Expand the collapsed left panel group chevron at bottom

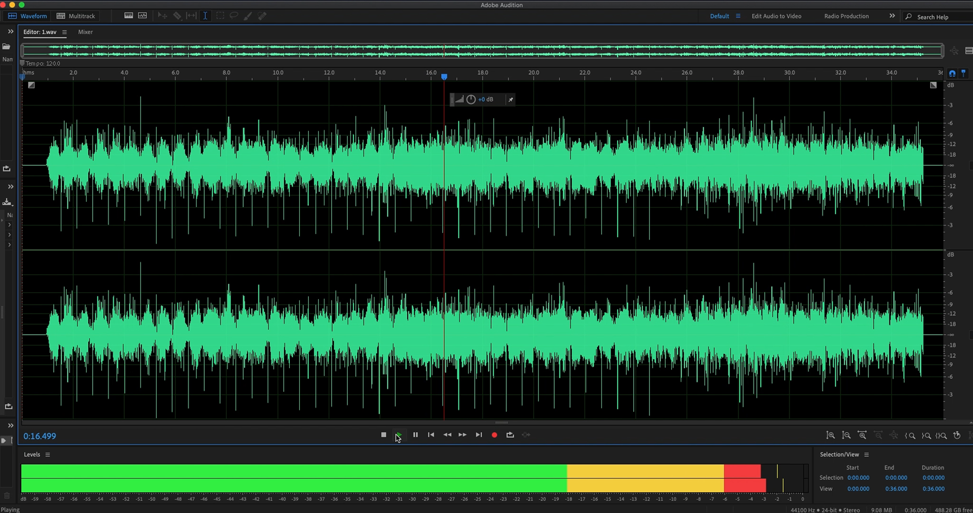(x=10, y=425)
